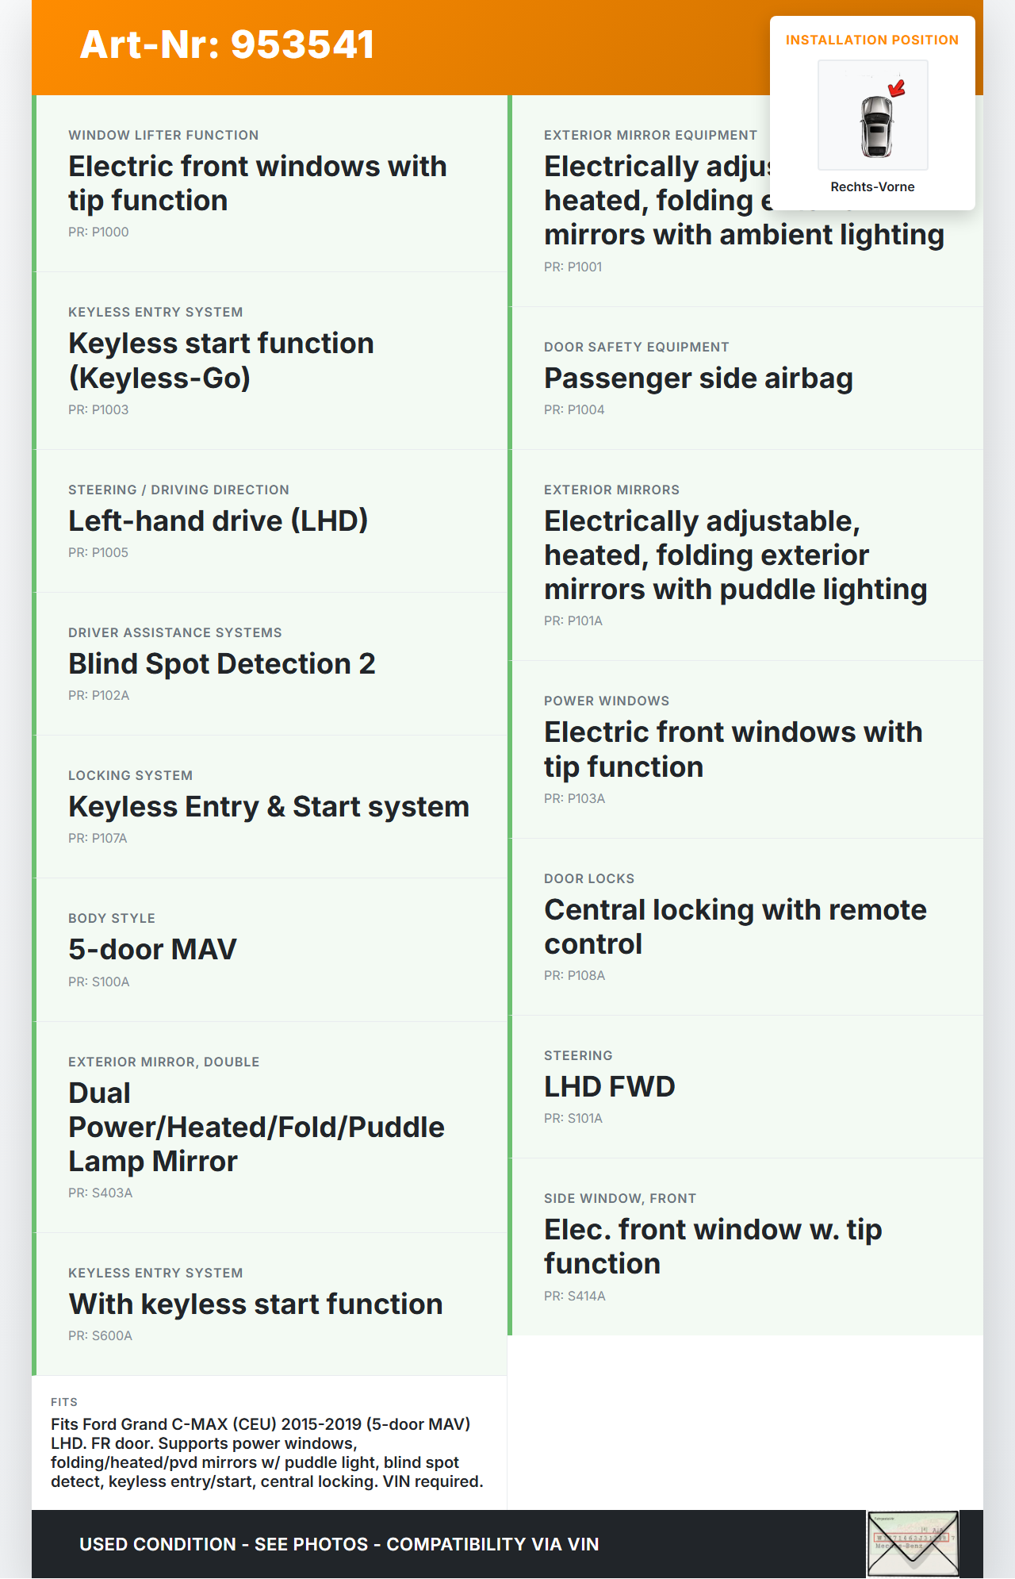Select the Rechts-Vorne position label
This screenshot has width=1015, height=1579.
872,186
